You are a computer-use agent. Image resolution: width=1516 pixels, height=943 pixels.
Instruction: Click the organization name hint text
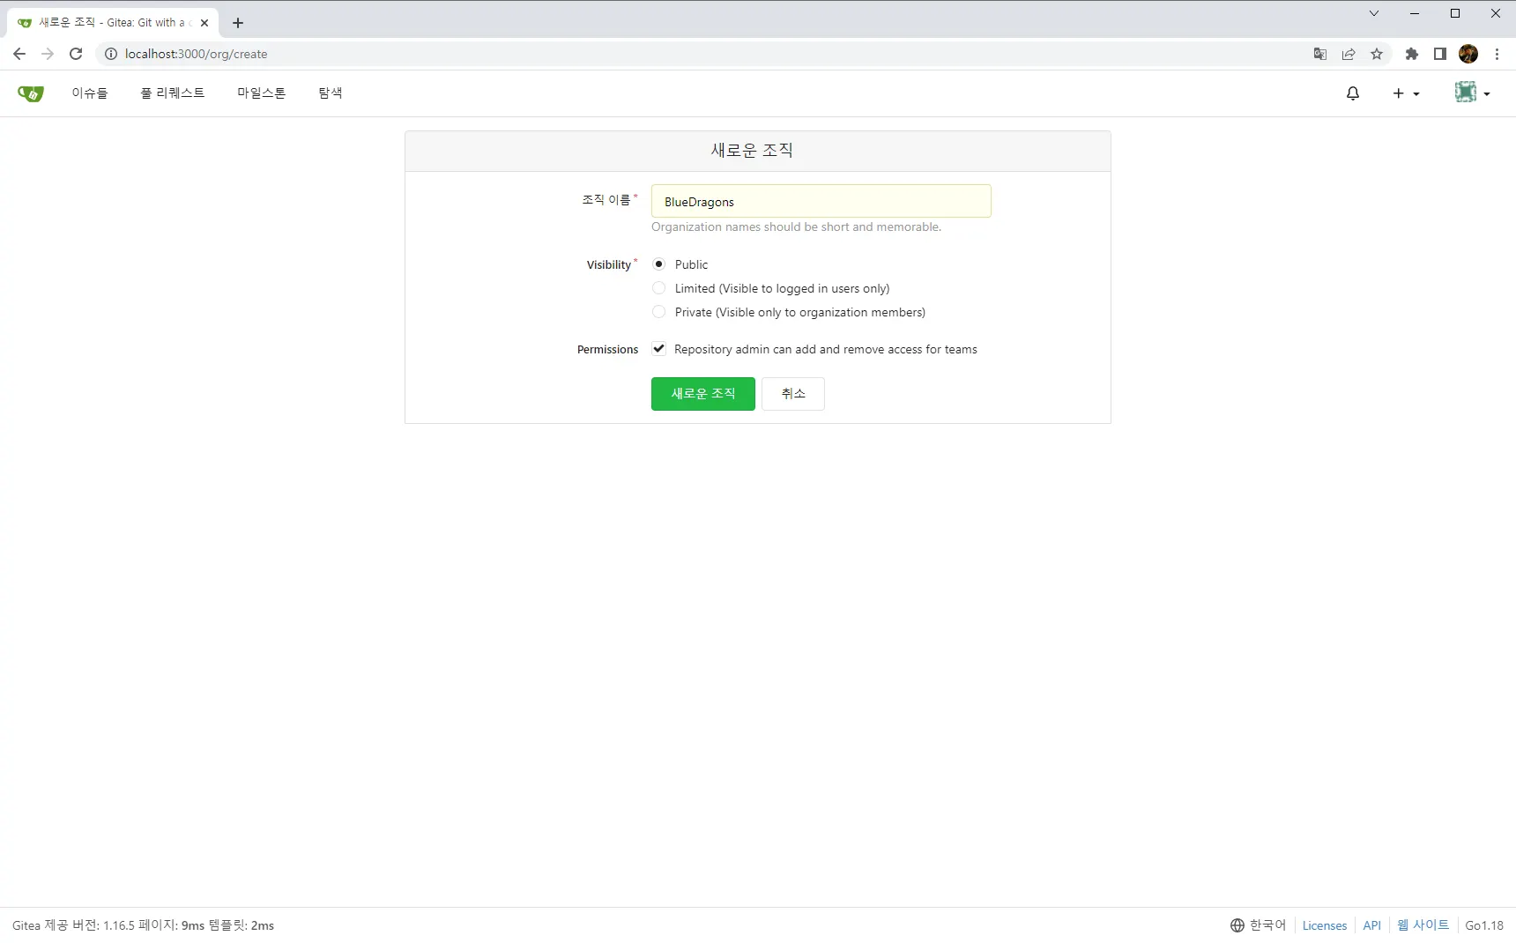796,227
